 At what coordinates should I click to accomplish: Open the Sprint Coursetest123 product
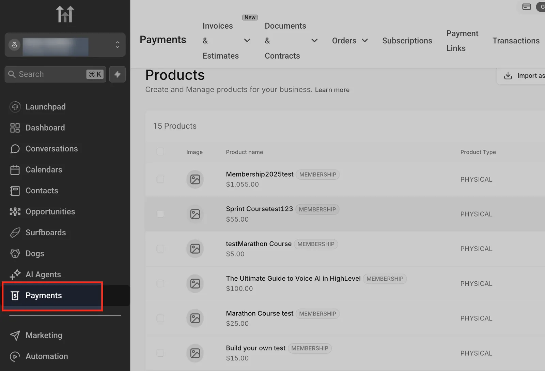click(259, 209)
